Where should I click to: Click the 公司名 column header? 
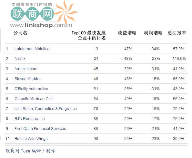tap(20, 33)
